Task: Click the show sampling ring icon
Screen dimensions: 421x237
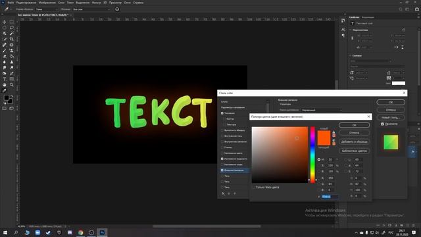Action: (117, 9)
